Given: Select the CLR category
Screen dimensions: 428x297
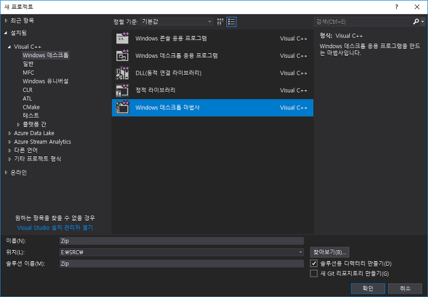Looking at the screenshot, I should tap(28, 90).
